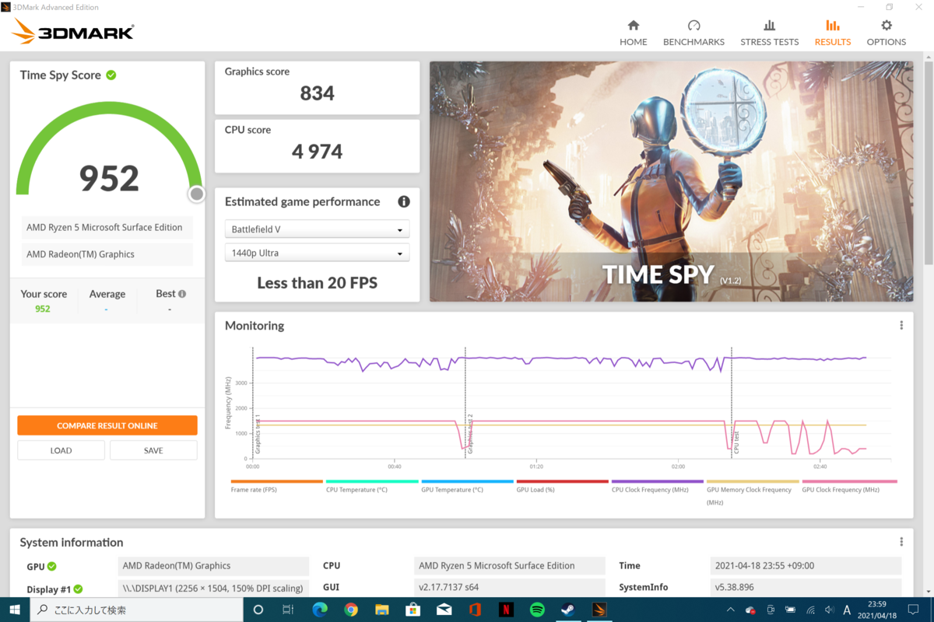Click the SAVE button
Image resolution: width=934 pixels, height=622 pixels.
point(153,450)
